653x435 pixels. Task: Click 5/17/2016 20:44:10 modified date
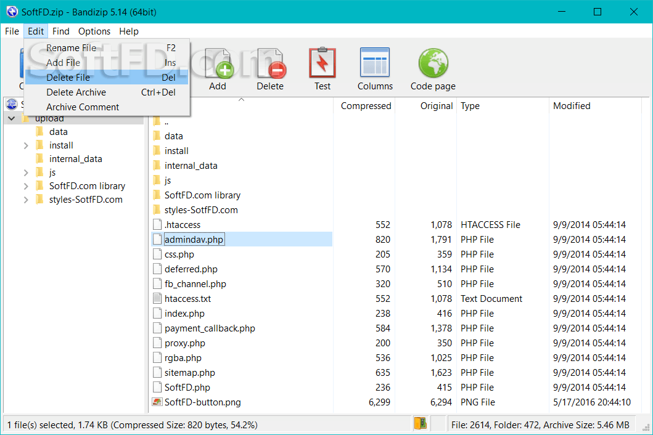tap(591, 402)
